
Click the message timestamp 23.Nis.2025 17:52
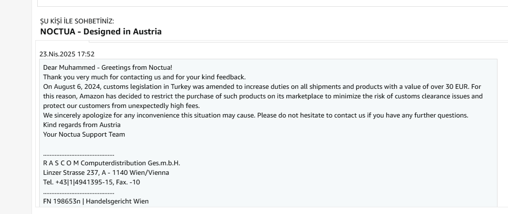(x=67, y=54)
